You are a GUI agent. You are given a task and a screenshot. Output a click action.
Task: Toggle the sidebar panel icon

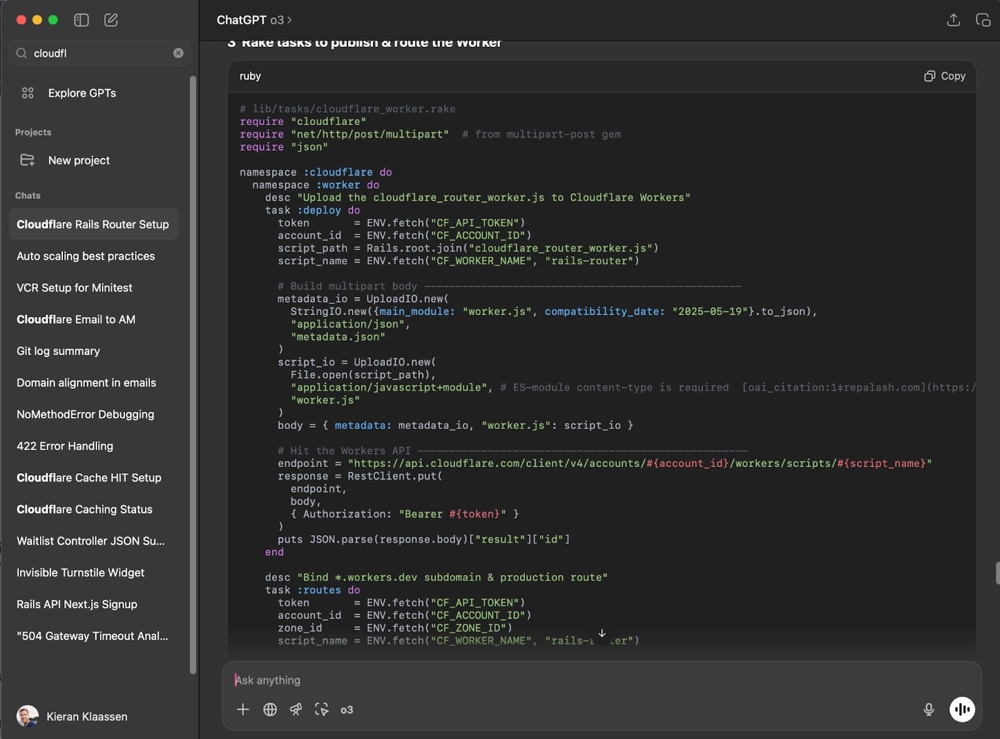(x=81, y=20)
